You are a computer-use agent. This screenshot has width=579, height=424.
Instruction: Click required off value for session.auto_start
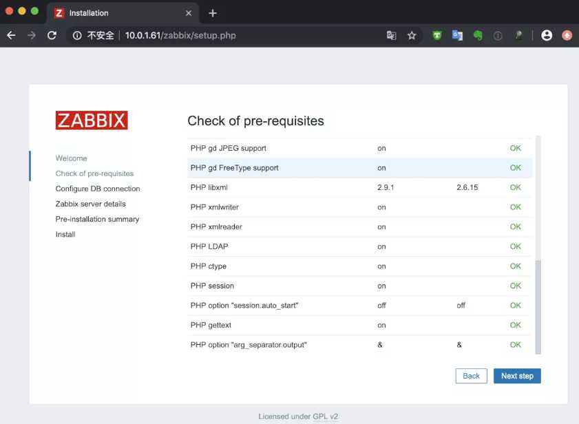[461, 306]
